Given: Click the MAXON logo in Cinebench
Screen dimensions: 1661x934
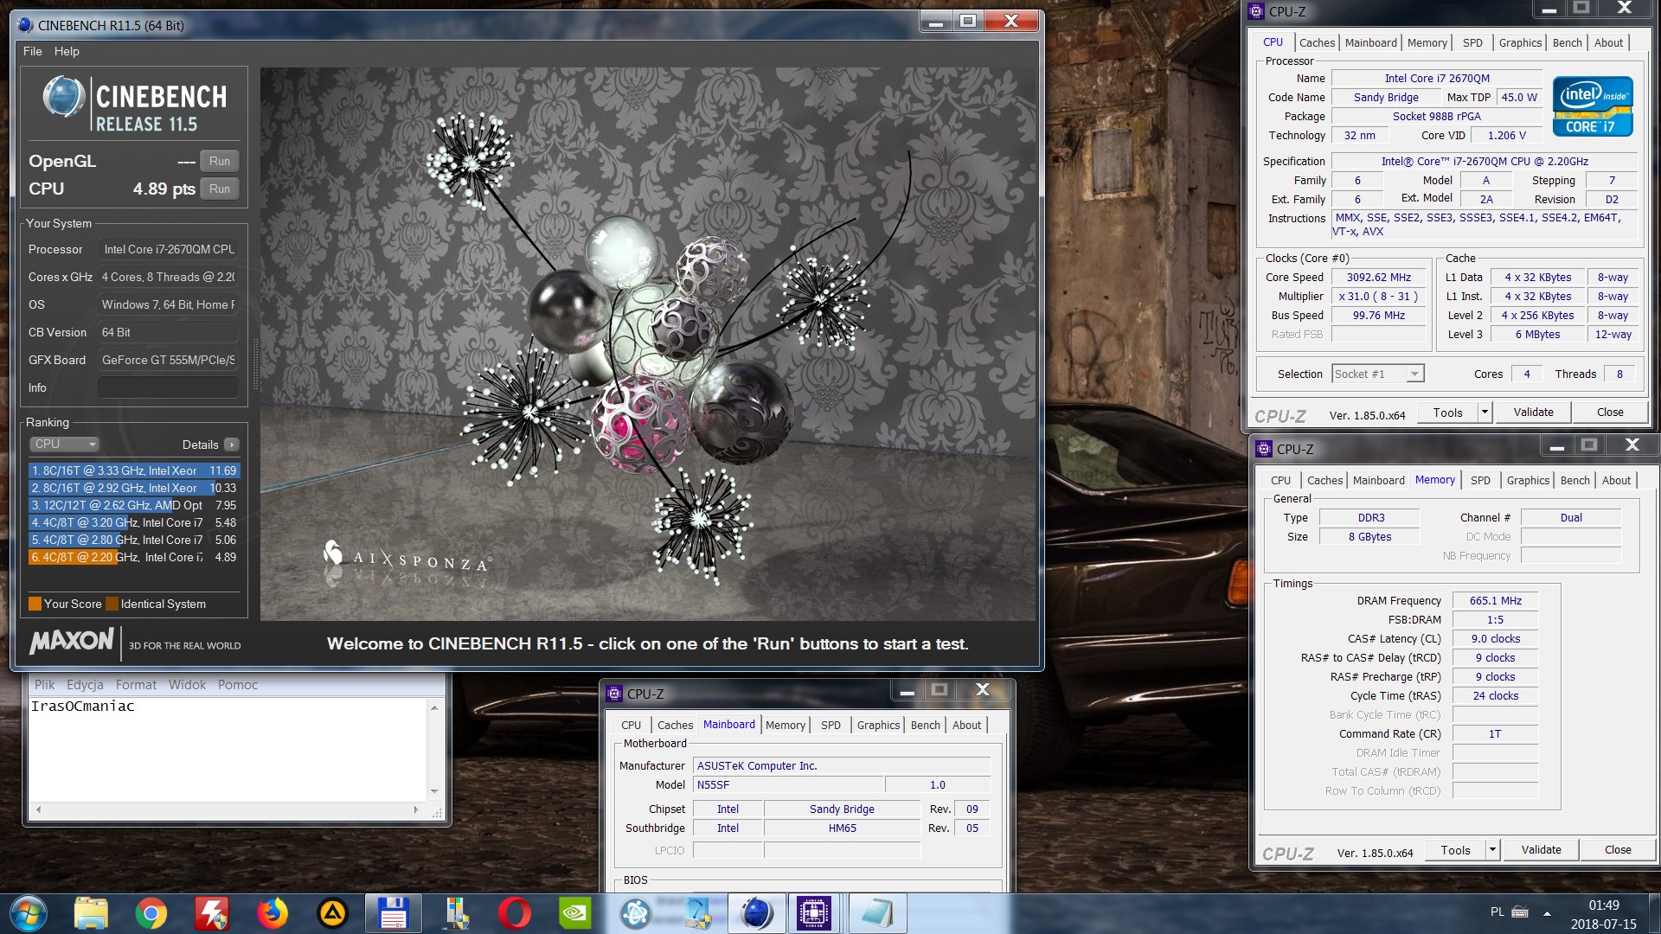Looking at the screenshot, I should click(x=72, y=641).
